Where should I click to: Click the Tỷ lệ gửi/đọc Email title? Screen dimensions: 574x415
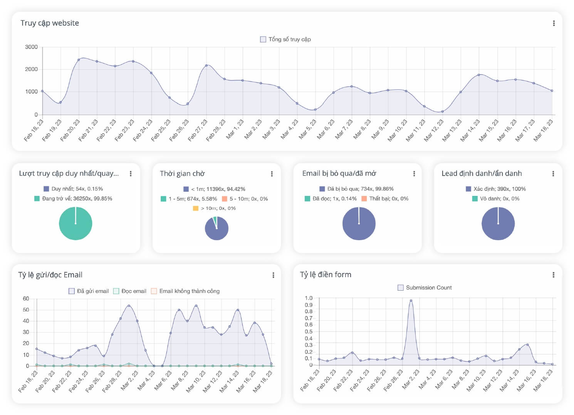(50, 275)
